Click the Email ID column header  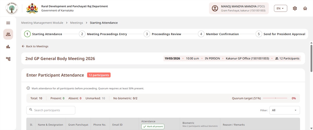pyautogui.click(x=117, y=125)
